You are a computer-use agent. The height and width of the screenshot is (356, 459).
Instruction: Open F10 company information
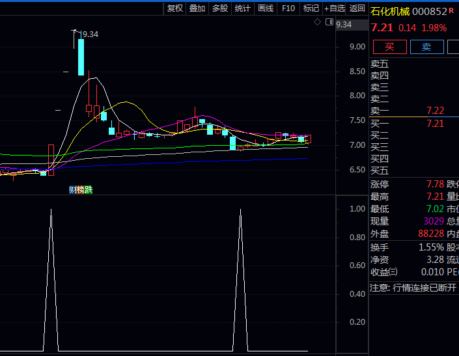288,8
